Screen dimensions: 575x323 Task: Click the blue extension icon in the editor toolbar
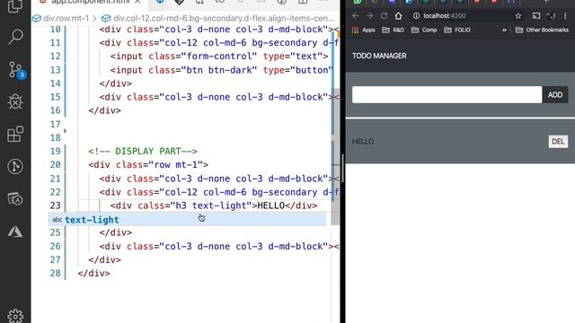point(160,2)
